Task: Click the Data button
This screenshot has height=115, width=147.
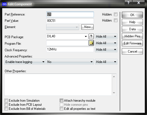Action: tap(132, 29)
